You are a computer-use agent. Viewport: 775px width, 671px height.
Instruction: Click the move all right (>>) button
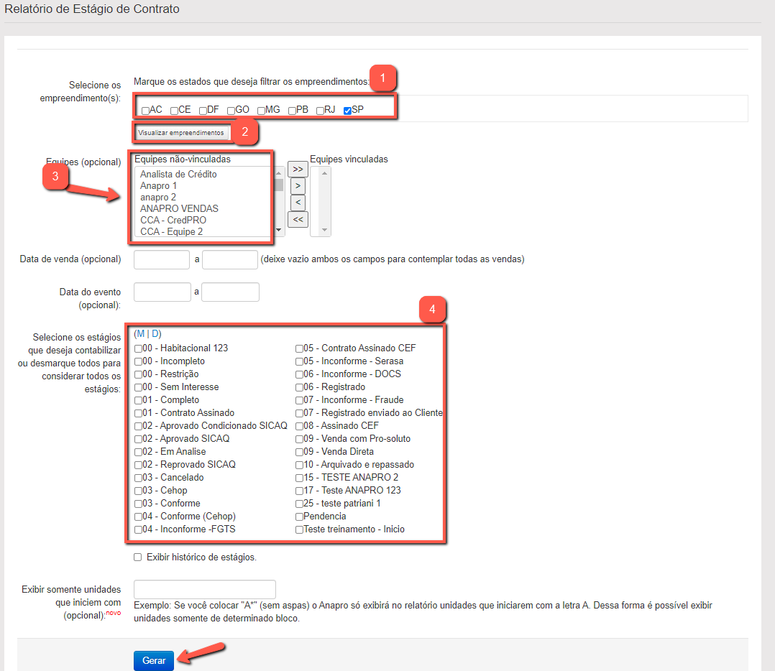click(298, 169)
